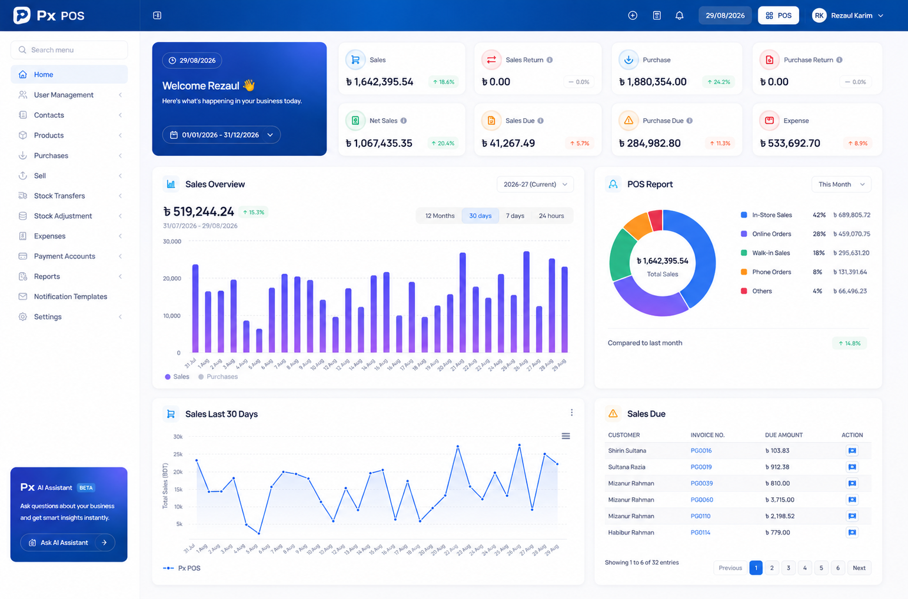The width and height of the screenshot is (908, 599).
Task: Click Phone Orders orange legend swatch
Action: point(744,272)
